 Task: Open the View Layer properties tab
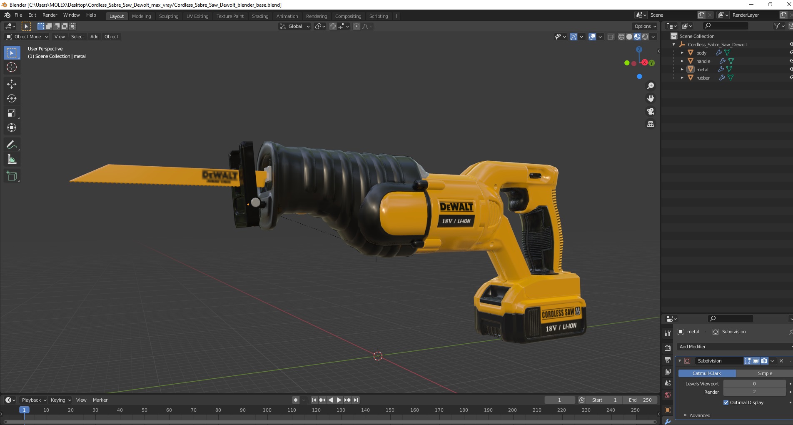point(668,371)
